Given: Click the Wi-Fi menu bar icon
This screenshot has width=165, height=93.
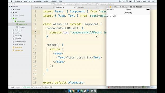Looking at the screenshot, I should [x=134, y=1].
